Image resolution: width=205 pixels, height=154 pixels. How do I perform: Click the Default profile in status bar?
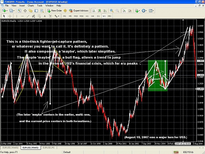click(x=67, y=152)
